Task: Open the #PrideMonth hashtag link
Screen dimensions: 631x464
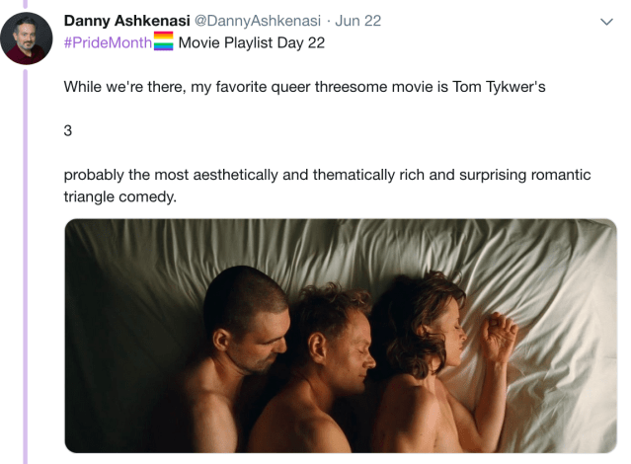Action: (x=108, y=42)
